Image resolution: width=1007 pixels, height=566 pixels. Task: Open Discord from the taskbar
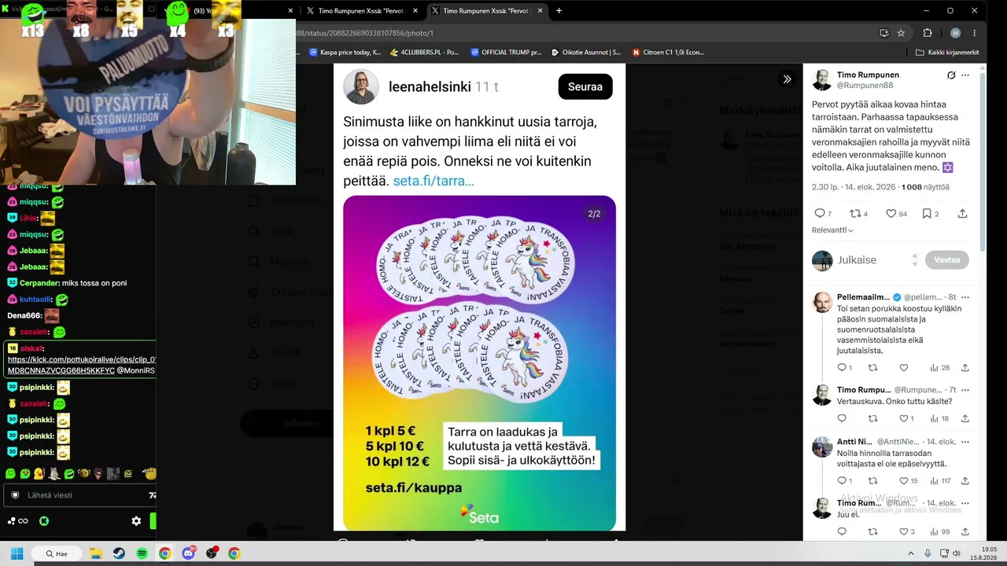coord(188,553)
